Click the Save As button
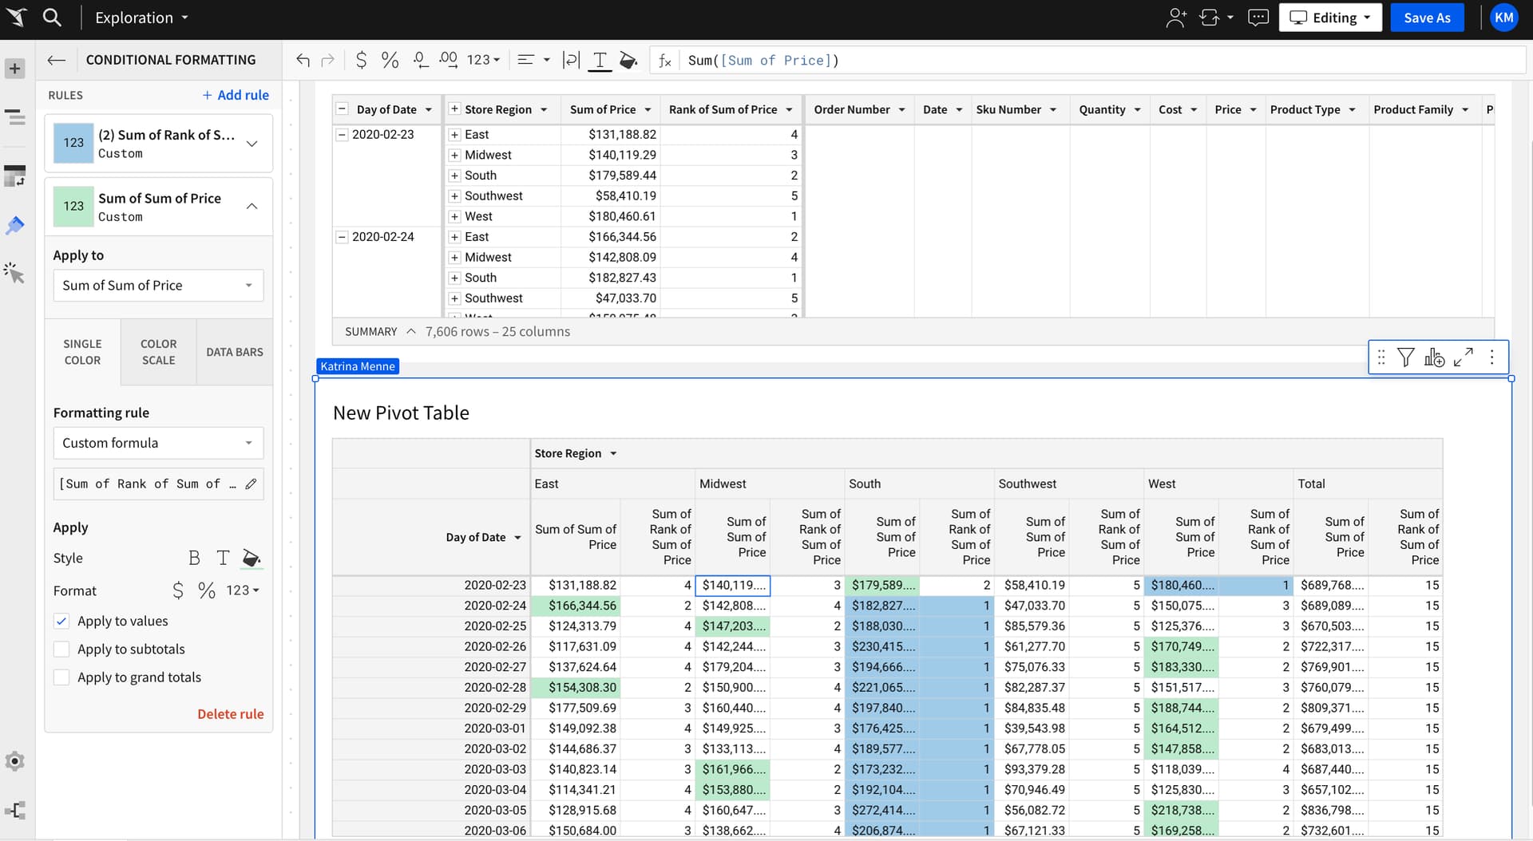 click(x=1427, y=18)
